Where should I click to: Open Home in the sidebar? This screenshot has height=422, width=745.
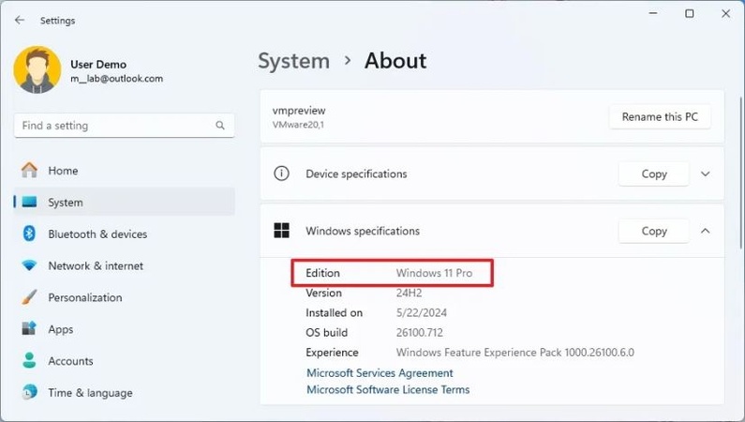click(x=124, y=171)
